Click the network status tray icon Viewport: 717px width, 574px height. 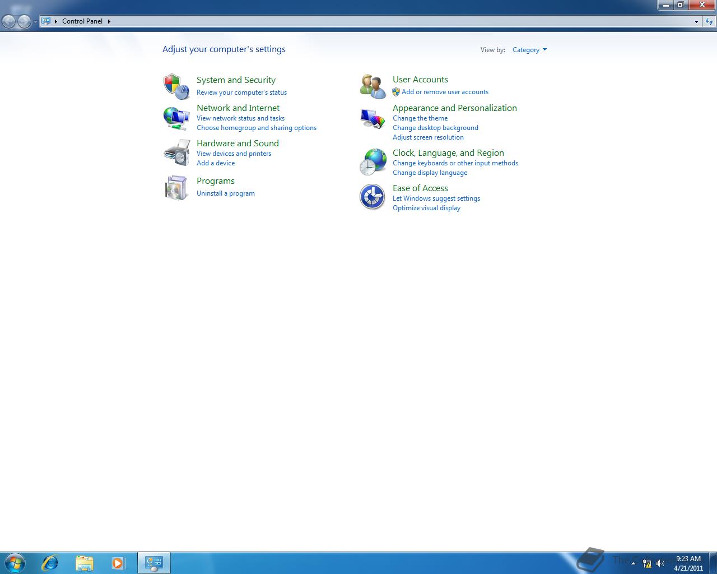pyautogui.click(x=647, y=563)
